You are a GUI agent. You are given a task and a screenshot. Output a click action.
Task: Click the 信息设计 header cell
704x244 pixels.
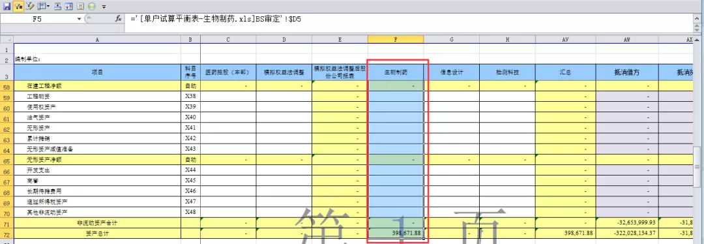point(452,72)
